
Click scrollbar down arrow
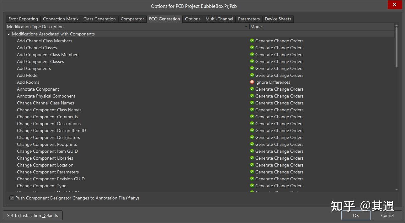(397, 190)
